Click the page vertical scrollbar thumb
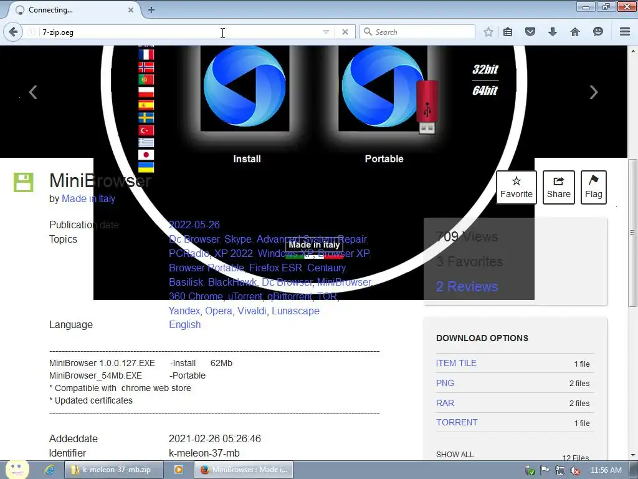The height and width of the screenshot is (479, 638). pyautogui.click(x=632, y=233)
